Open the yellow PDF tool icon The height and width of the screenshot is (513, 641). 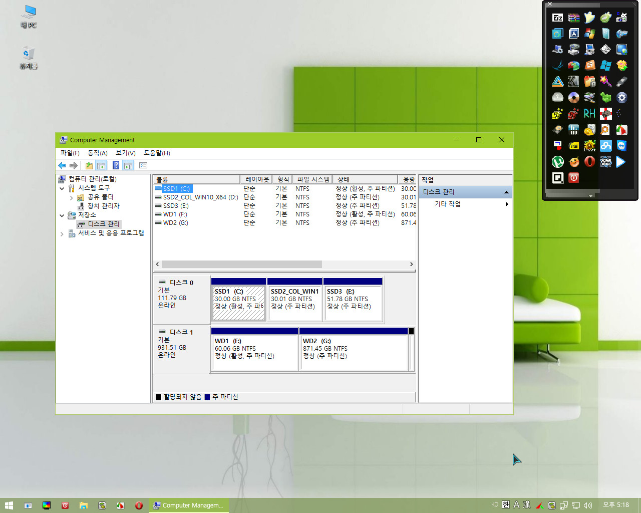(x=574, y=146)
